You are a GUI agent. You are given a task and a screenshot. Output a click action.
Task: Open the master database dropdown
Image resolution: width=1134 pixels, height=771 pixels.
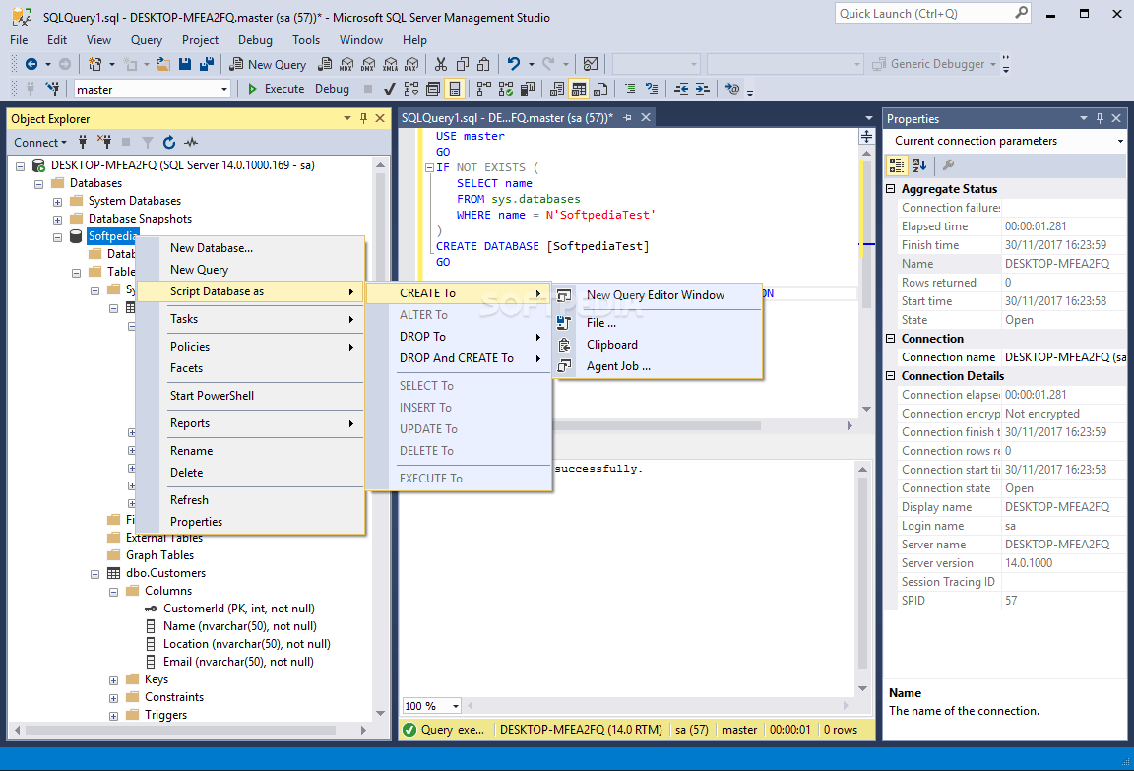coord(224,89)
